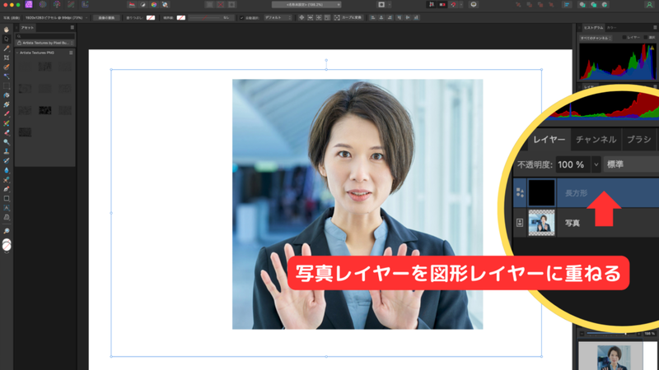Switch to the Liquify persona
The height and width of the screenshot is (370, 659).
pos(43,5)
